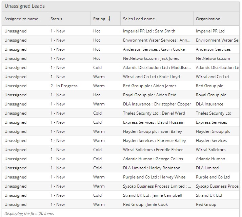The image size is (242, 217).
Task: Click Organisation cell 'DLA Insurance'
Action: [x=209, y=104]
